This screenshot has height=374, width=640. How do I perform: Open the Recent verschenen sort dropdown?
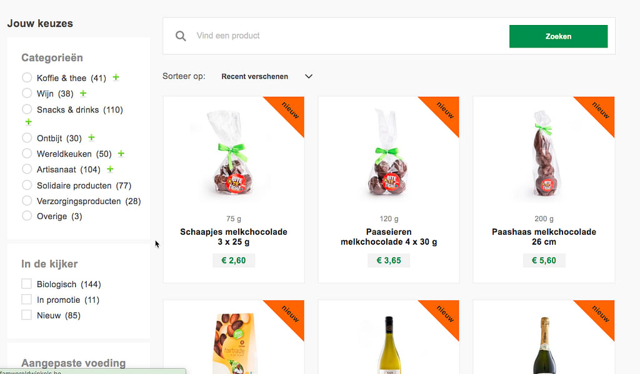(267, 77)
